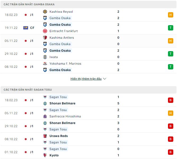Click the red B badge for Urawa Reds match

pos(171,139)
